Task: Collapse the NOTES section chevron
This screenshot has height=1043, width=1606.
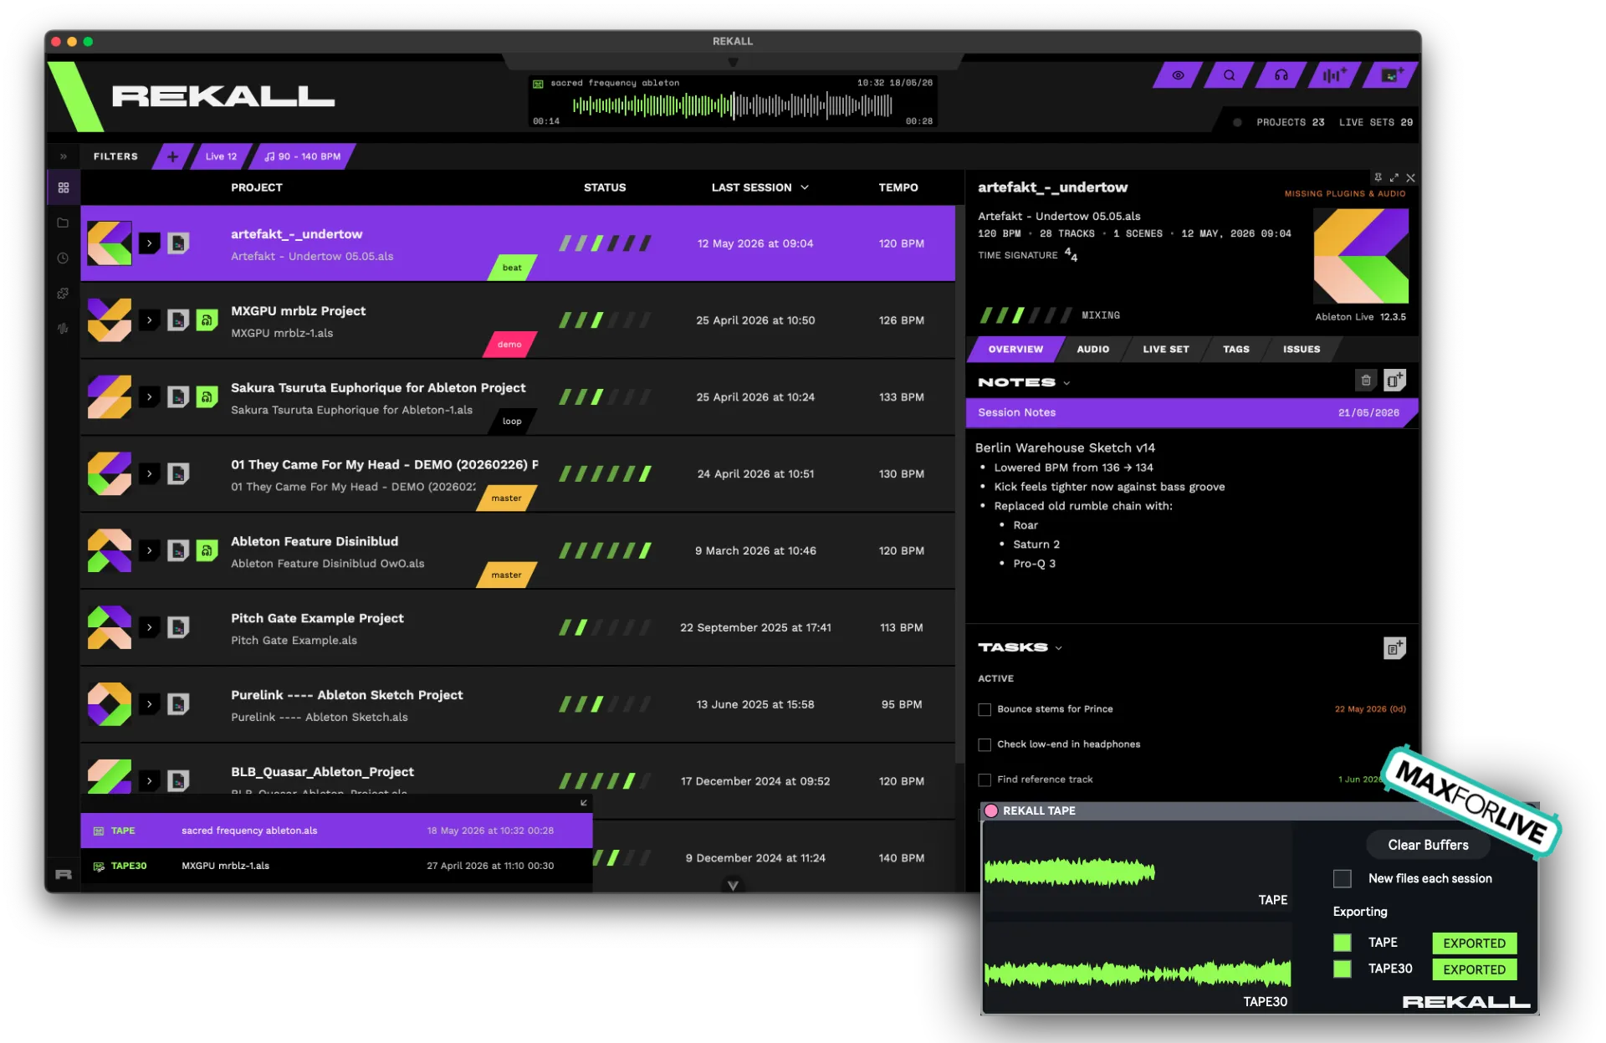Action: tap(1066, 383)
